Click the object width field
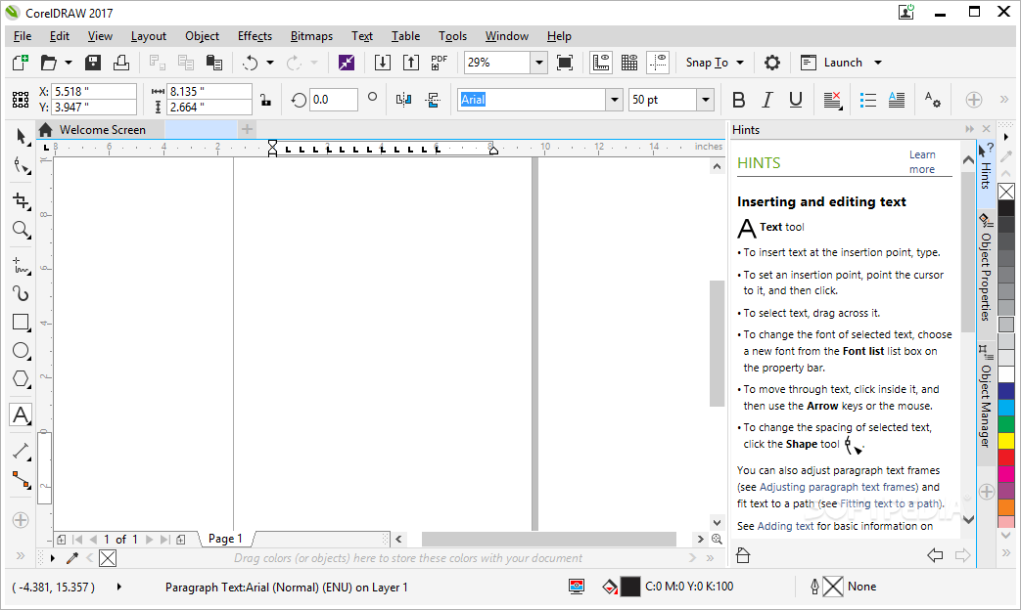This screenshot has height=610, width=1021. [x=209, y=91]
